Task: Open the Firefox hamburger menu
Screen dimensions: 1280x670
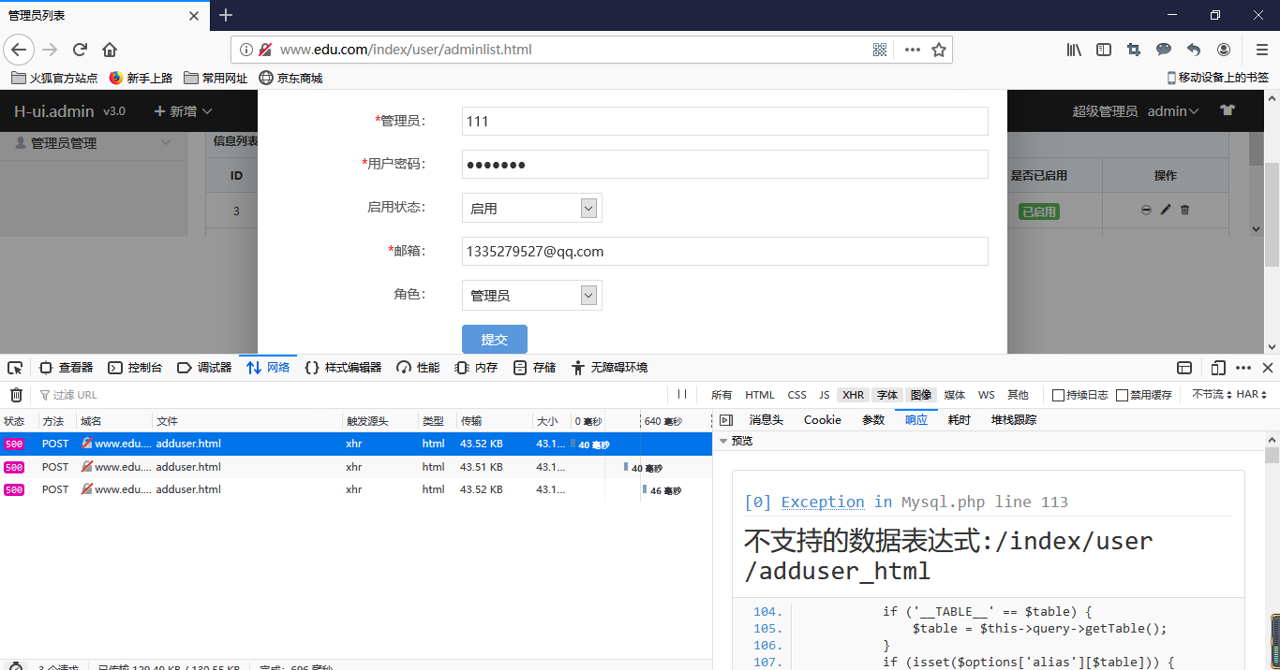Action: (x=1260, y=49)
